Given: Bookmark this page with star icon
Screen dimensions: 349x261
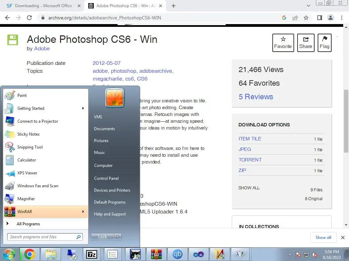Looking at the screenshot, I should click(306, 18).
